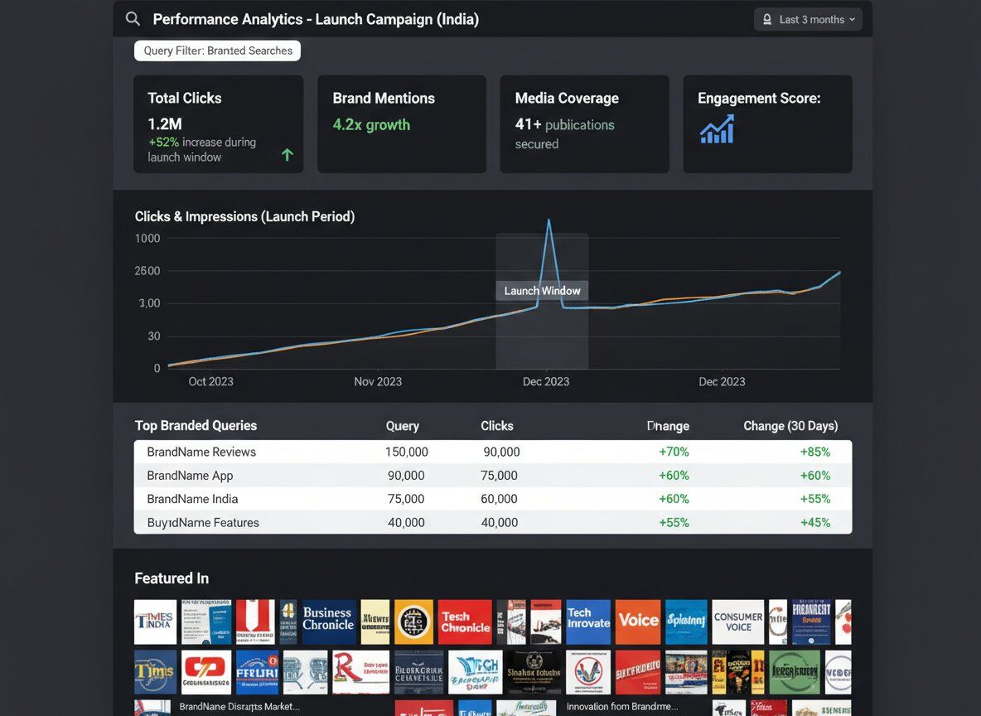Click the green up arrow in Total Clicks
This screenshot has width=981, height=716.
[x=288, y=155]
